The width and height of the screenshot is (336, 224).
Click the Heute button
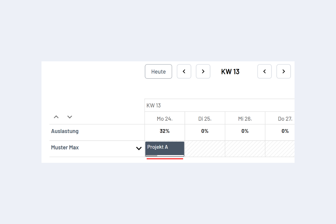point(158,72)
